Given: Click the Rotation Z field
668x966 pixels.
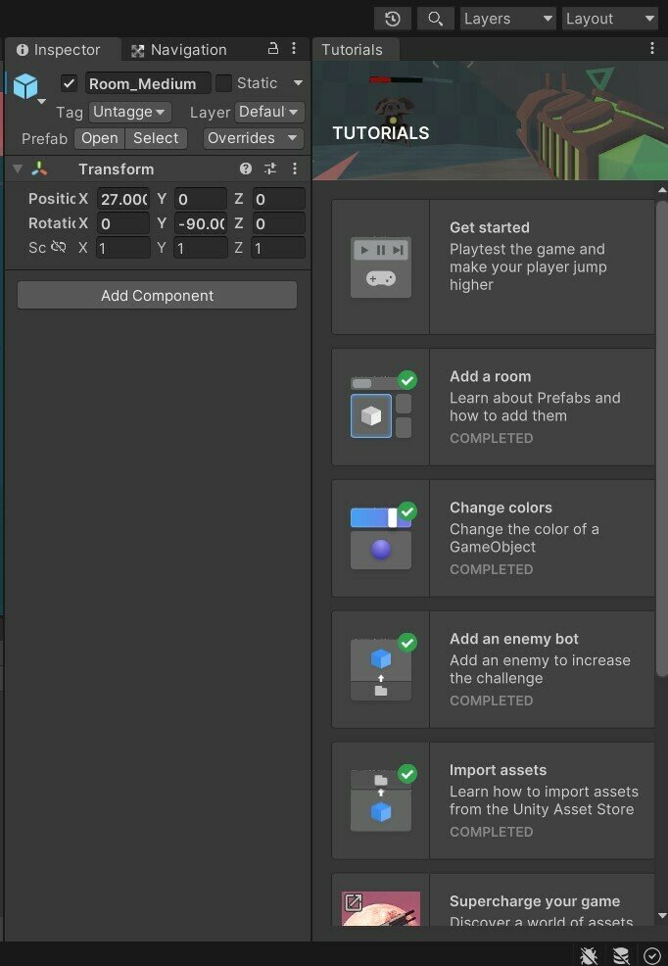Looking at the screenshot, I should click(278, 223).
